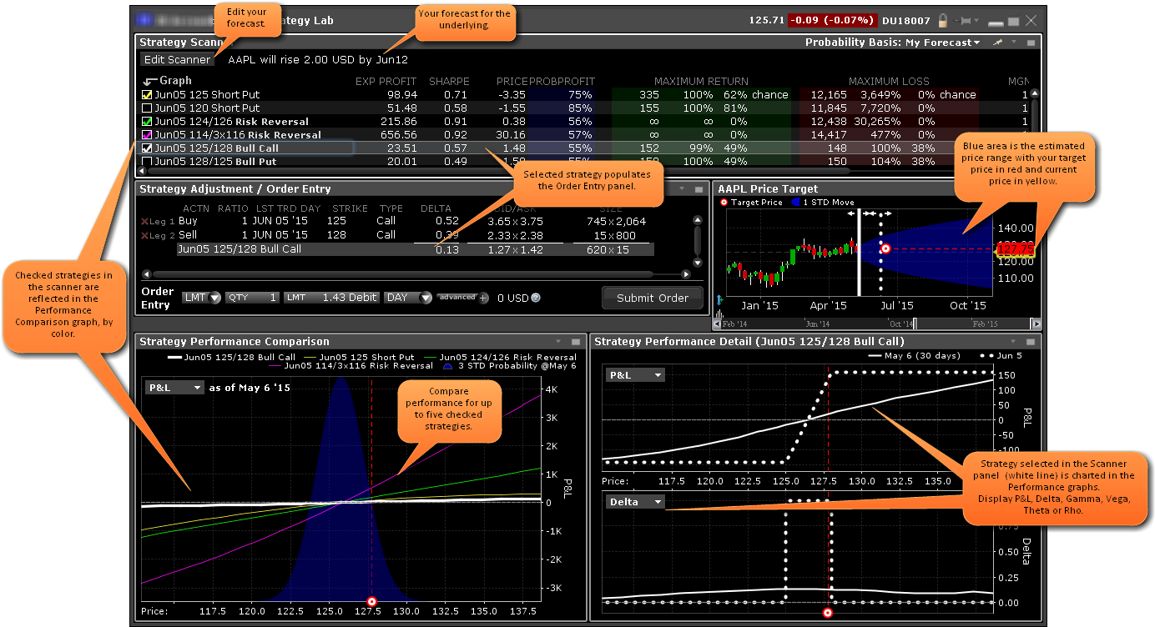Image resolution: width=1155 pixels, height=627 pixels.
Task: Click the QTY quantity field
Action: [252, 298]
